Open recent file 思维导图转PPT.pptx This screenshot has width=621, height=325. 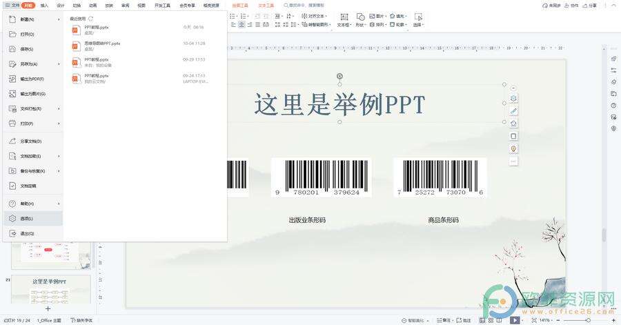139,46
